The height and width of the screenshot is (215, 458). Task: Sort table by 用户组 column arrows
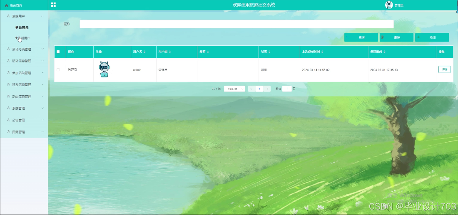tap(170, 52)
